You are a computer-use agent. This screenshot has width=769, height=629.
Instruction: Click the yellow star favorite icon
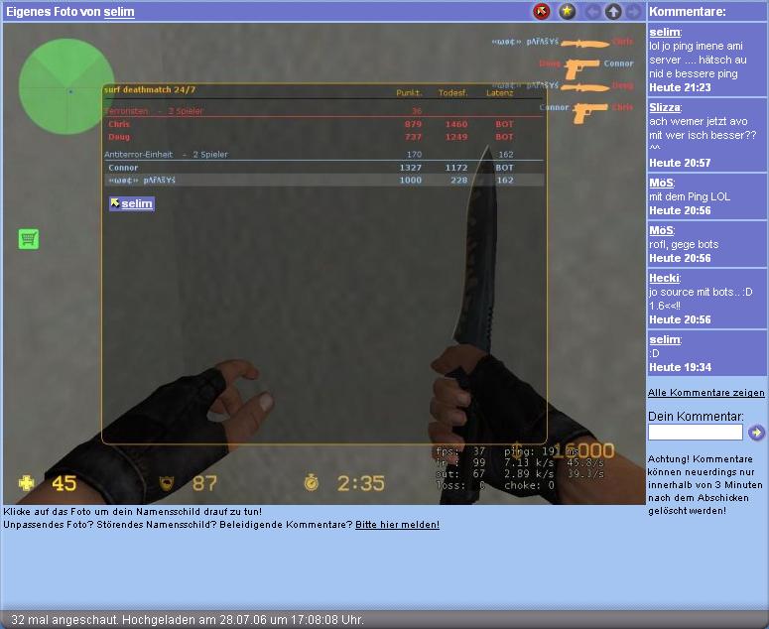point(568,12)
